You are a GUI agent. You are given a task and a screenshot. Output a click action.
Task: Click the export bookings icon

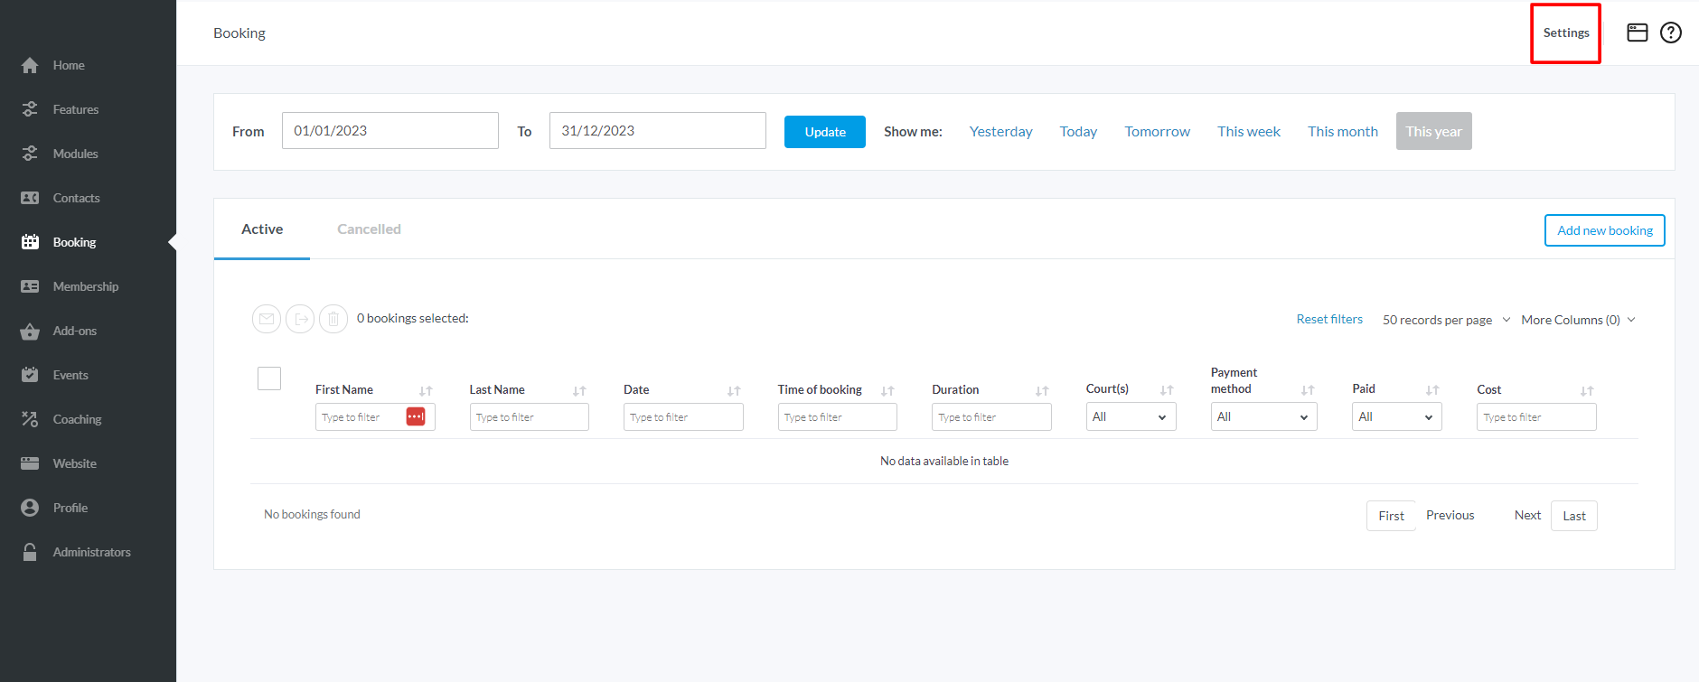click(x=300, y=319)
